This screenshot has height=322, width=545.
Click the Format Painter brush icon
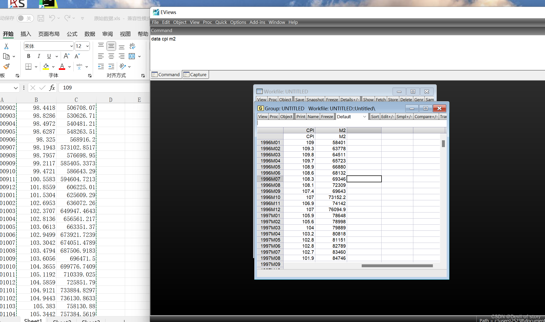click(6, 66)
